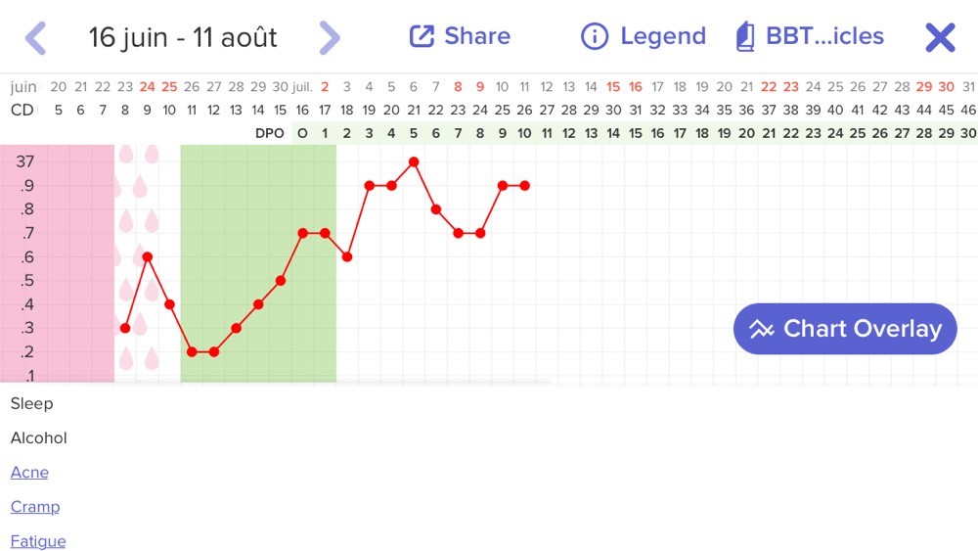Go to next date range arrow
Screen dimensions: 978x551
click(330, 37)
